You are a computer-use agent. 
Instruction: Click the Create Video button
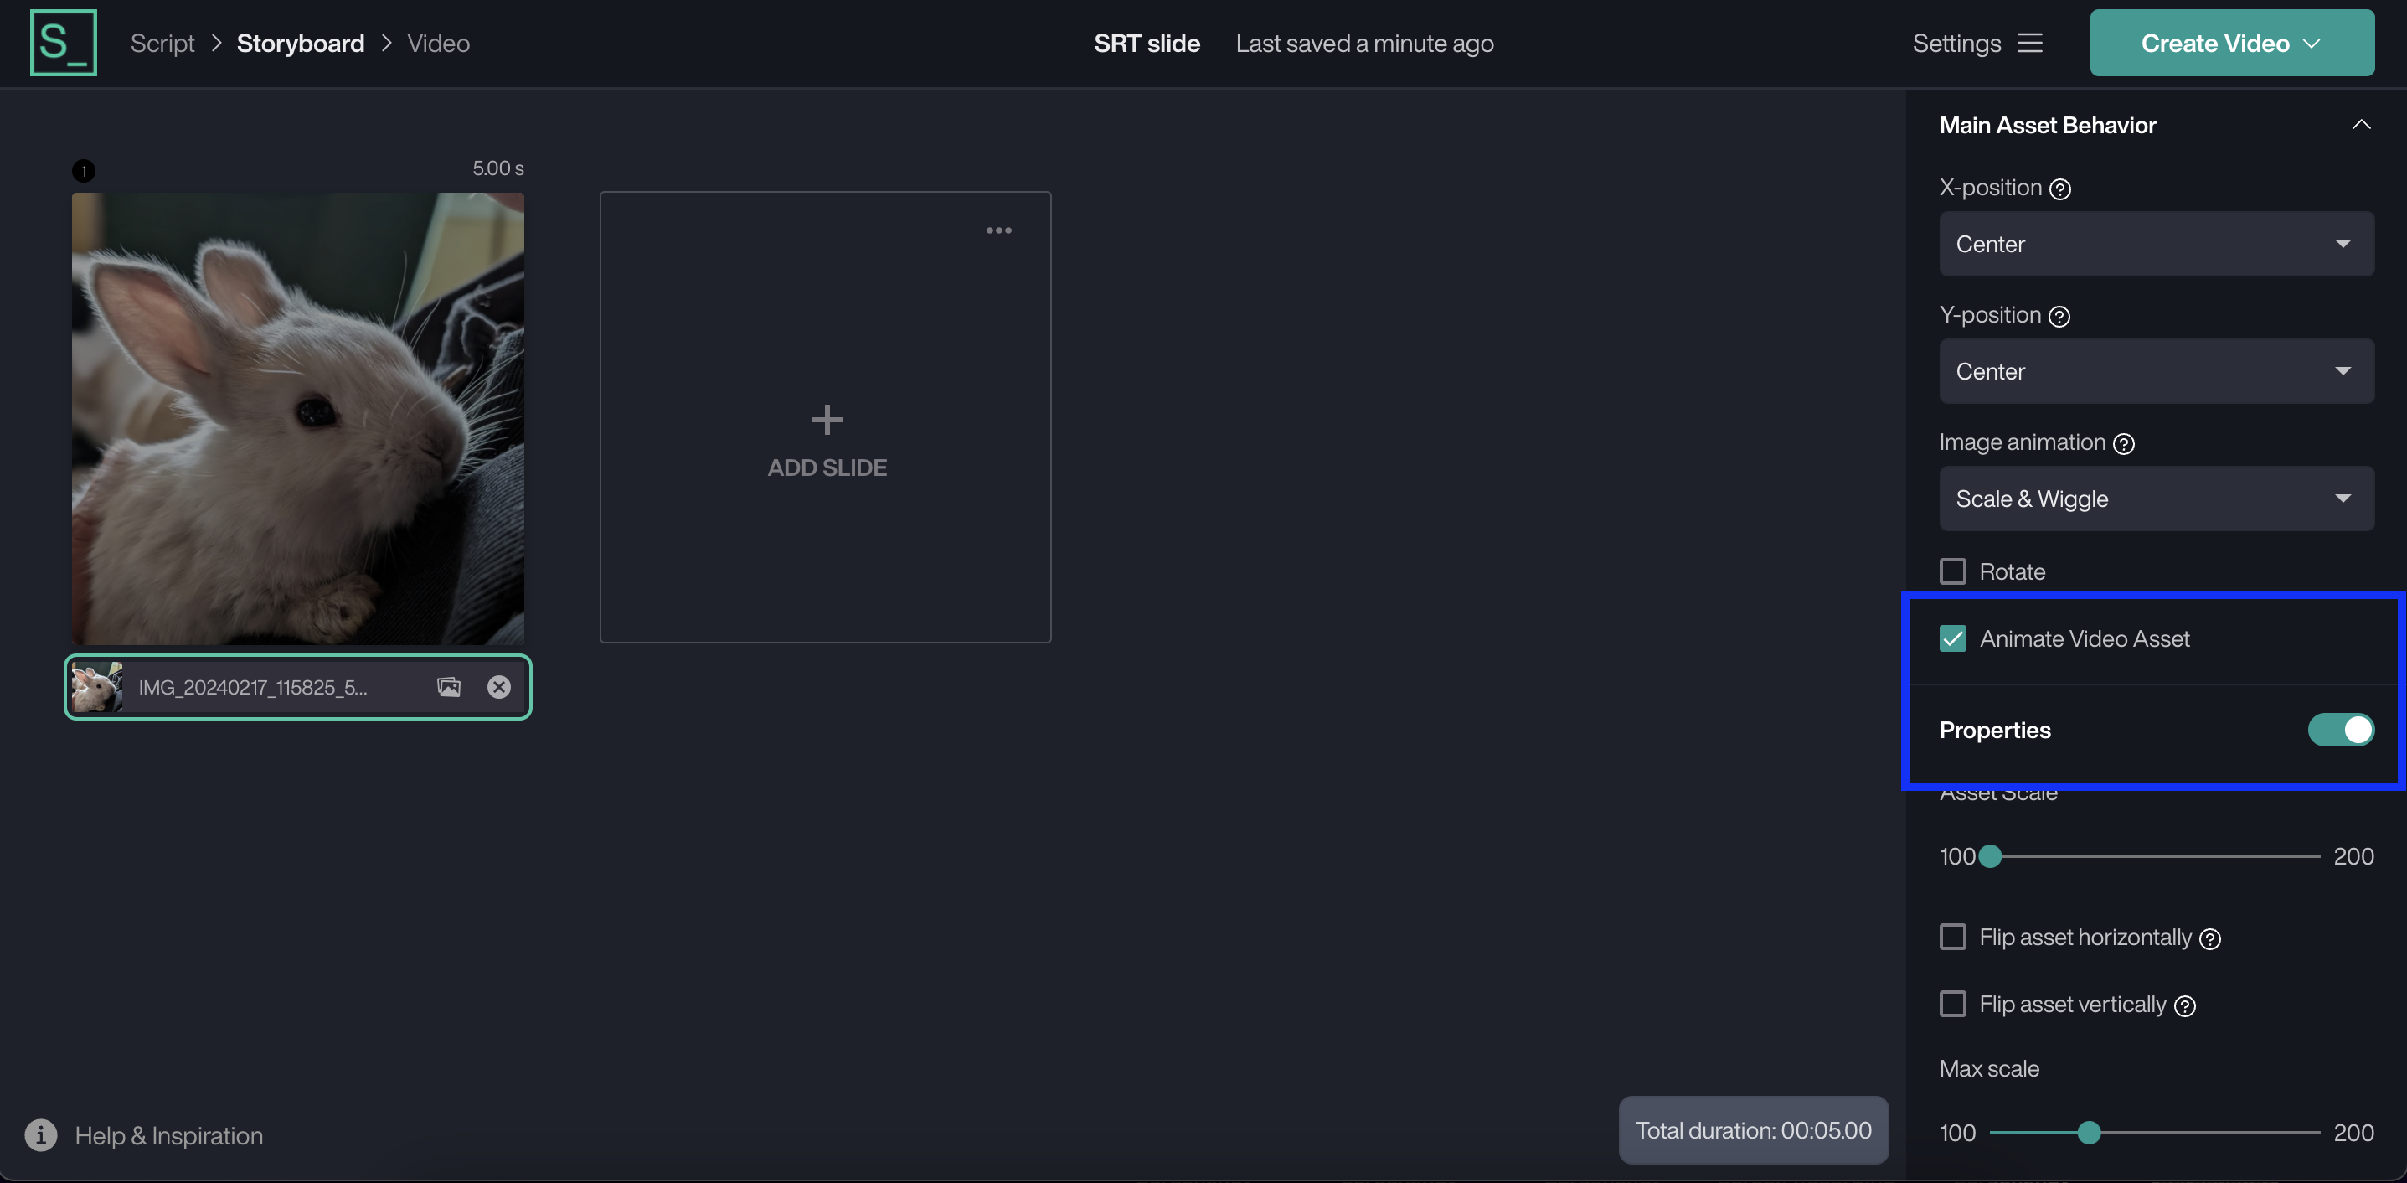[2231, 42]
